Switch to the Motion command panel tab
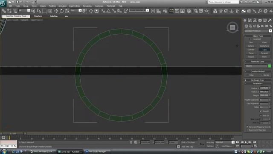This screenshot has width=273, height=154. tap(260, 21)
